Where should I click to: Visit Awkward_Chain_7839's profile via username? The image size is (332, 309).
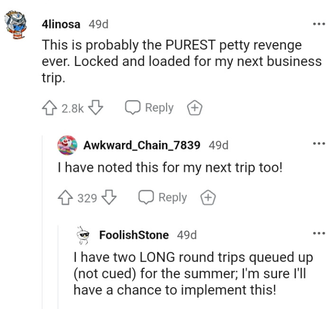point(141,145)
